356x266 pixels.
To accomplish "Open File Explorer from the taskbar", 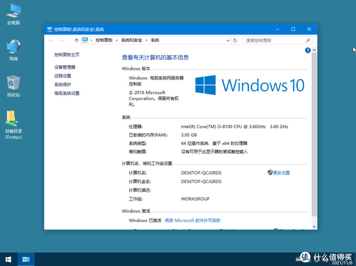I will pos(26,259).
